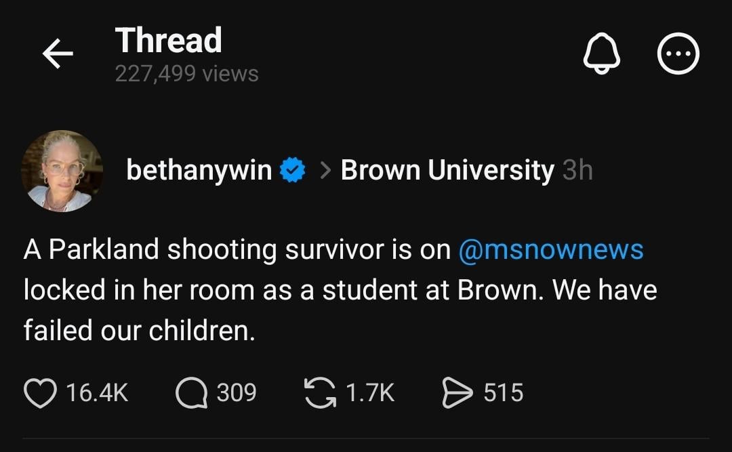Screen dimensions: 732x452
Task: Repost using the circular arrows icon
Action: (321, 393)
